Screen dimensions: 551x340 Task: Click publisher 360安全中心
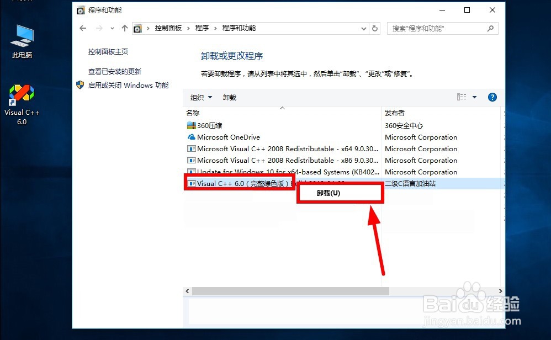[404, 125]
